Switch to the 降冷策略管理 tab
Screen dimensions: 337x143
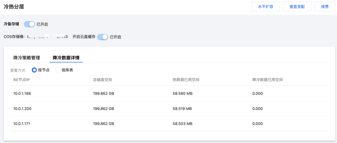click(x=27, y=58)
